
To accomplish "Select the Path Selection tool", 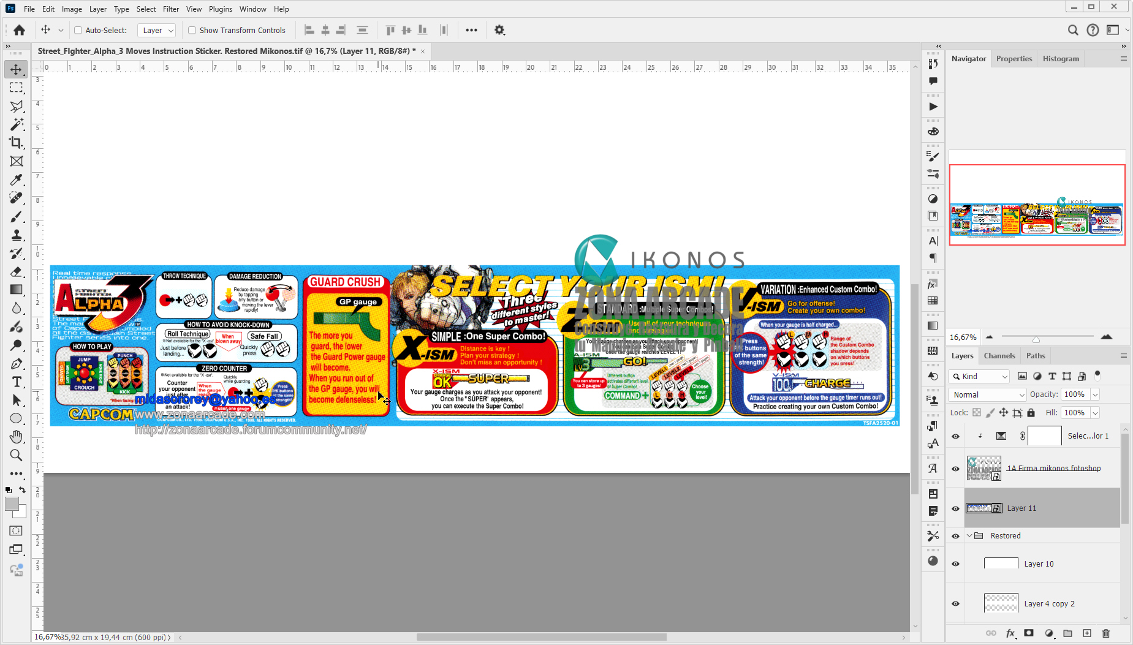I will pyautogui.click(x=17, y=400).
